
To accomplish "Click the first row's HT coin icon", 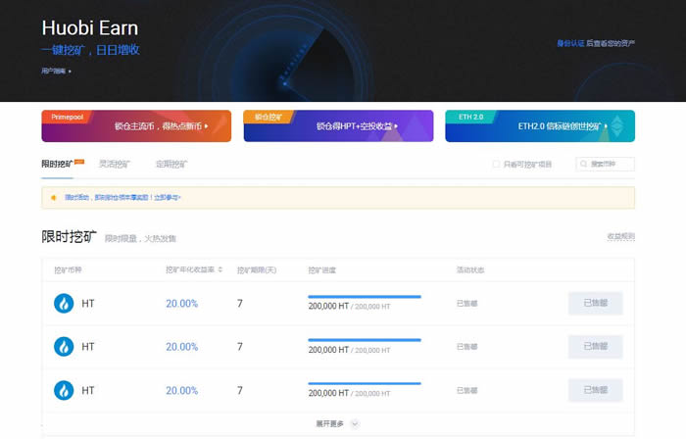I will [64, 304].
